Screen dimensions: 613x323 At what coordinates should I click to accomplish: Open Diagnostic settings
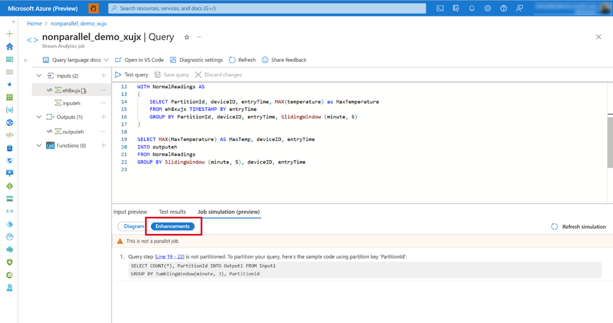point(196,59)
